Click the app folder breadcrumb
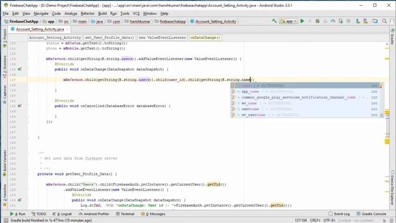The height and width of the screenshot is (223, 396). 49,22
